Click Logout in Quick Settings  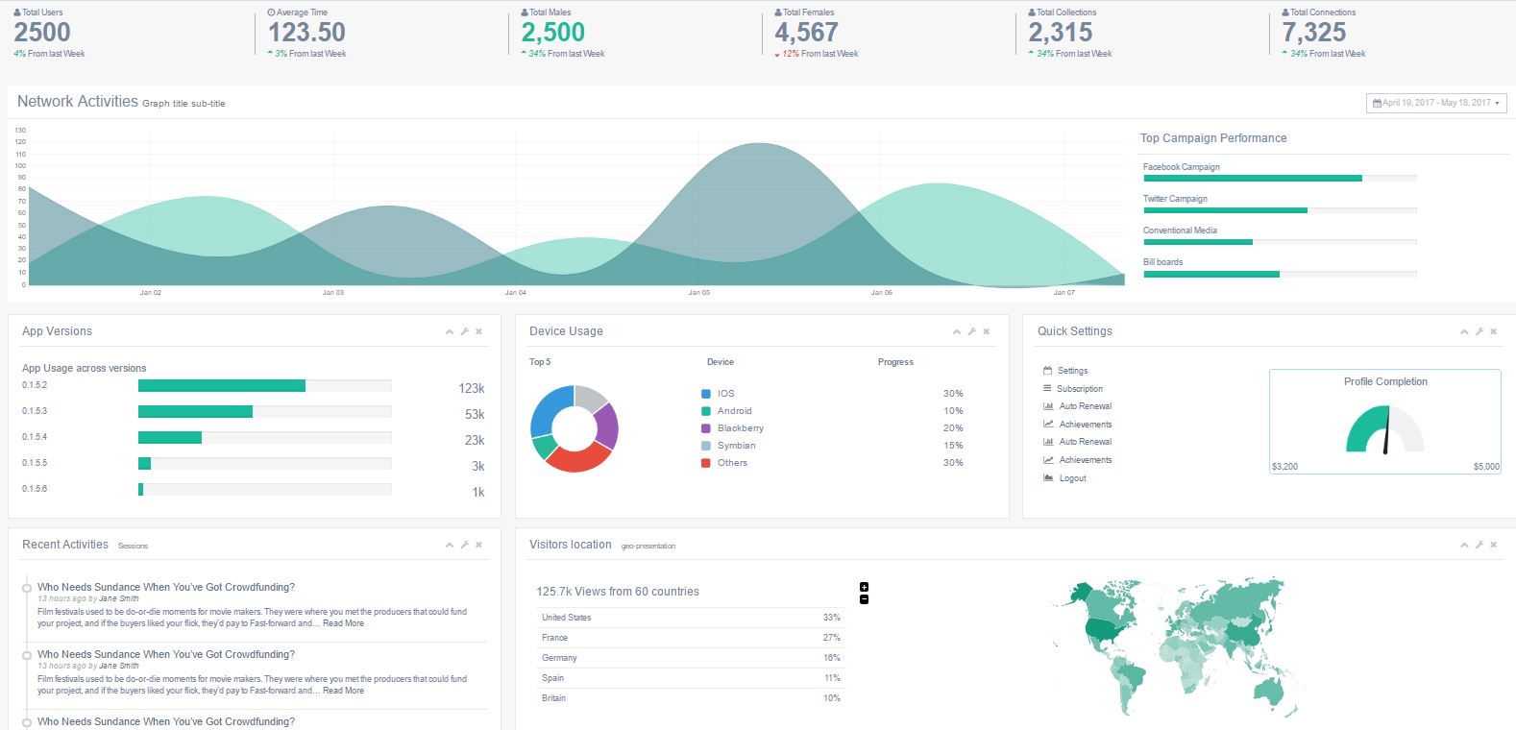click(1072, 478)
